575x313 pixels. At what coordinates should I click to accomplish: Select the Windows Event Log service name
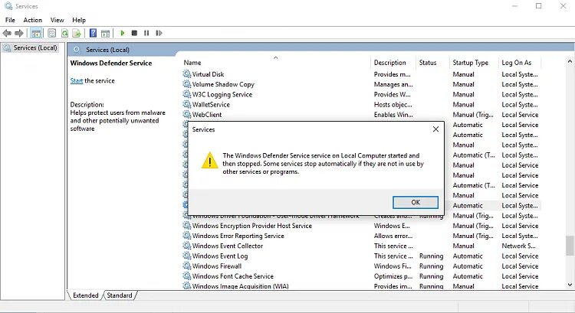pos(220,256)
